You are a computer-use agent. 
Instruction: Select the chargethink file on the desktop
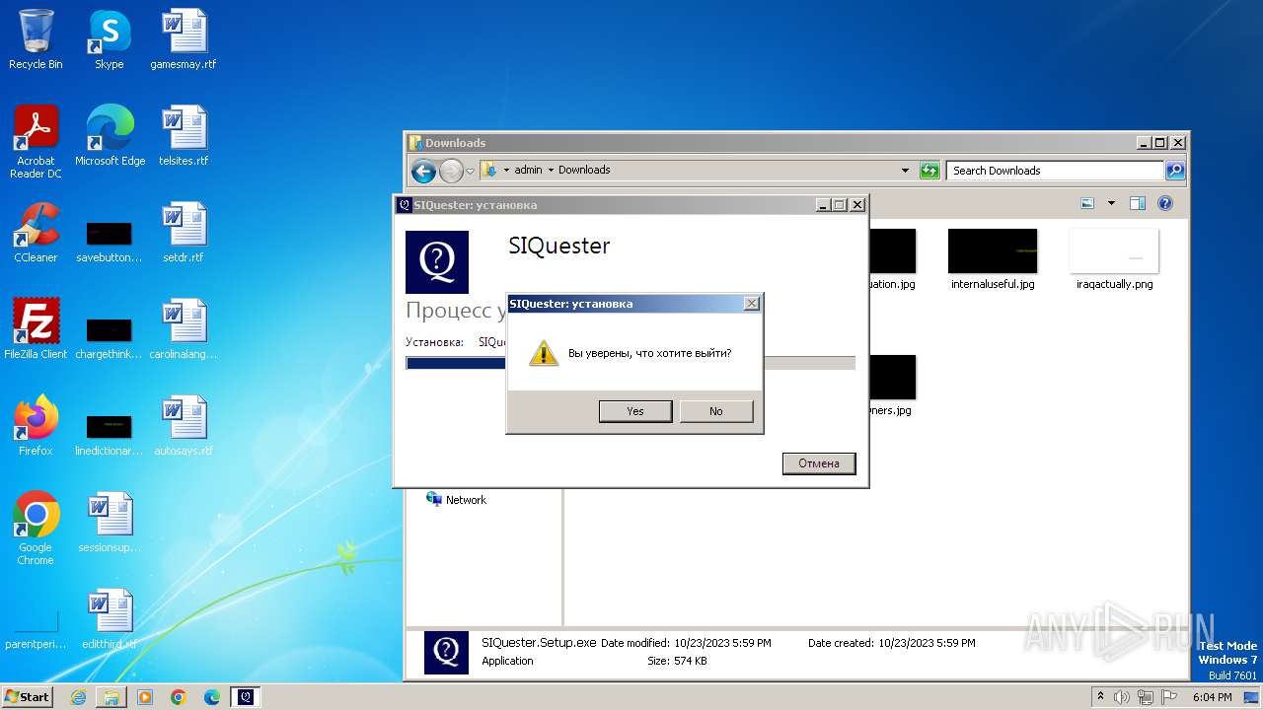tap(109, 336)
